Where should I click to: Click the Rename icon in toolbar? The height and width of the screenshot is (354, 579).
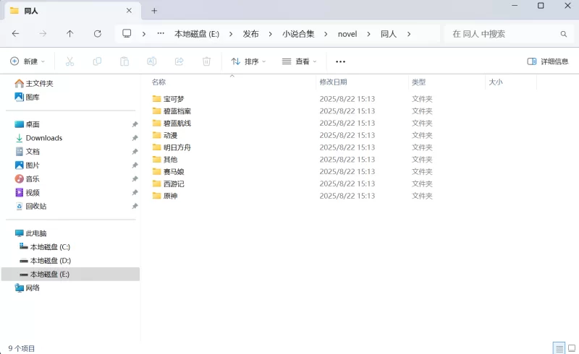pyautogui.click(x=152, y=61)
